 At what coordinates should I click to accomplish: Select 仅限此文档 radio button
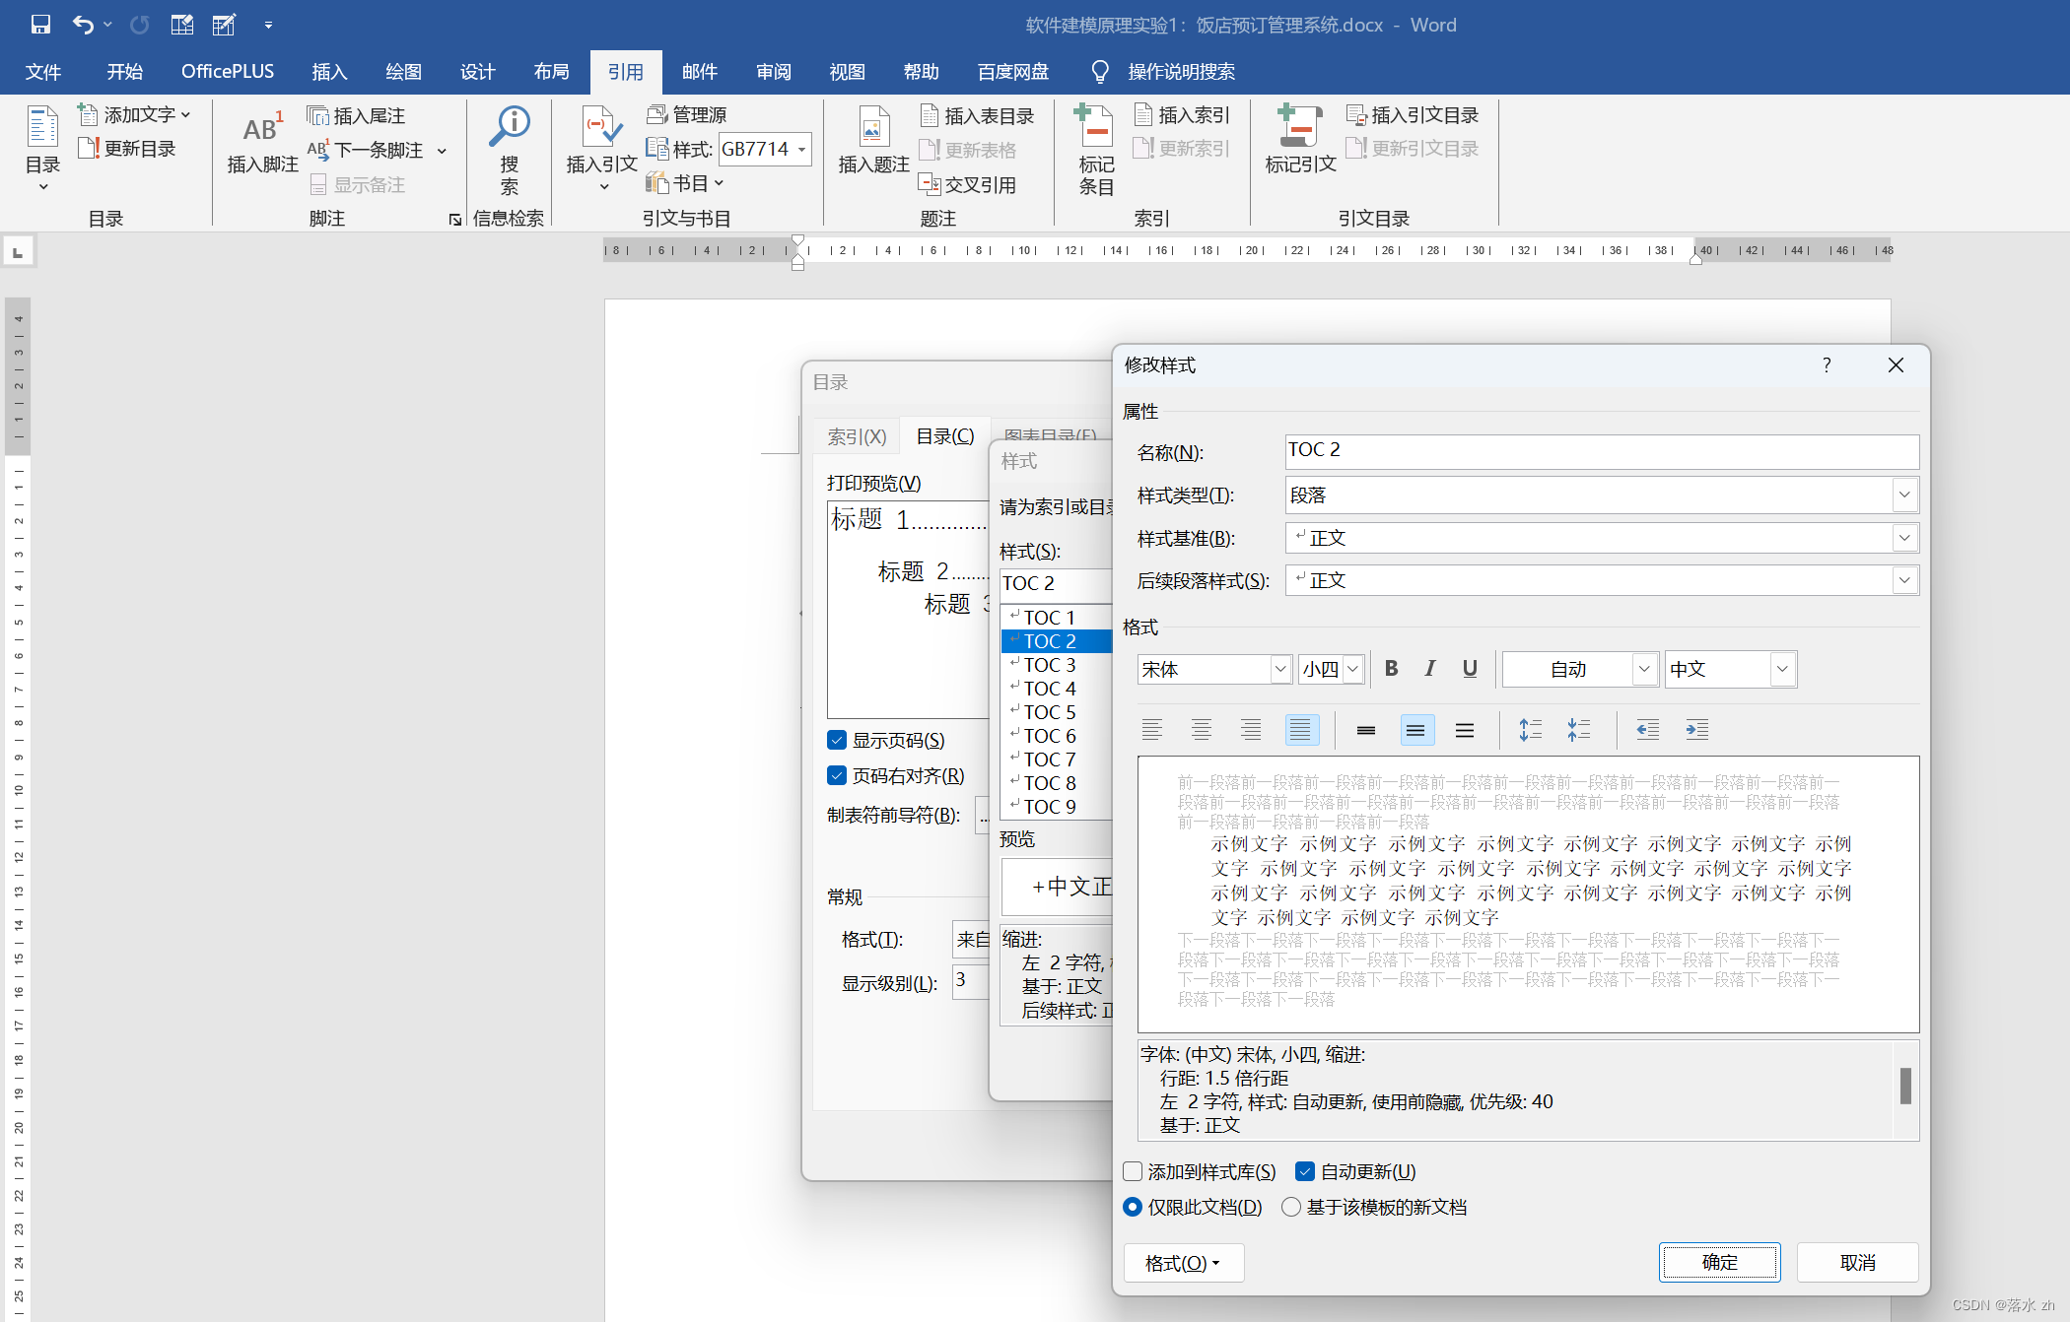click(x=1133, y=1207)
